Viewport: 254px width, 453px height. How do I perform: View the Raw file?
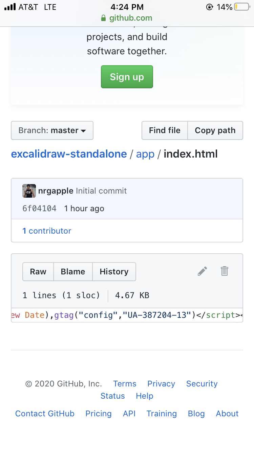point(38,272)
